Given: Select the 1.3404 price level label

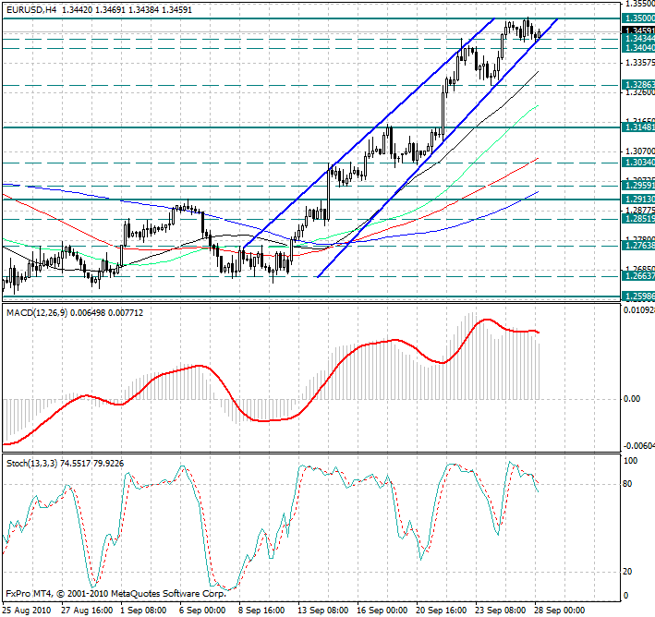Looking at the screenshot, I should 638,48.
